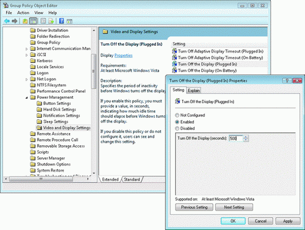Viewport: 305px width, 230px height.
Task: Click the Back arrow toolbar icon
Action: pyautogui.click(x=7, y=21)
